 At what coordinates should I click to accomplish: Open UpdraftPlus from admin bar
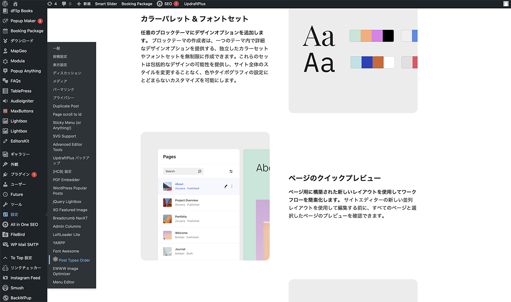[194, 4]
